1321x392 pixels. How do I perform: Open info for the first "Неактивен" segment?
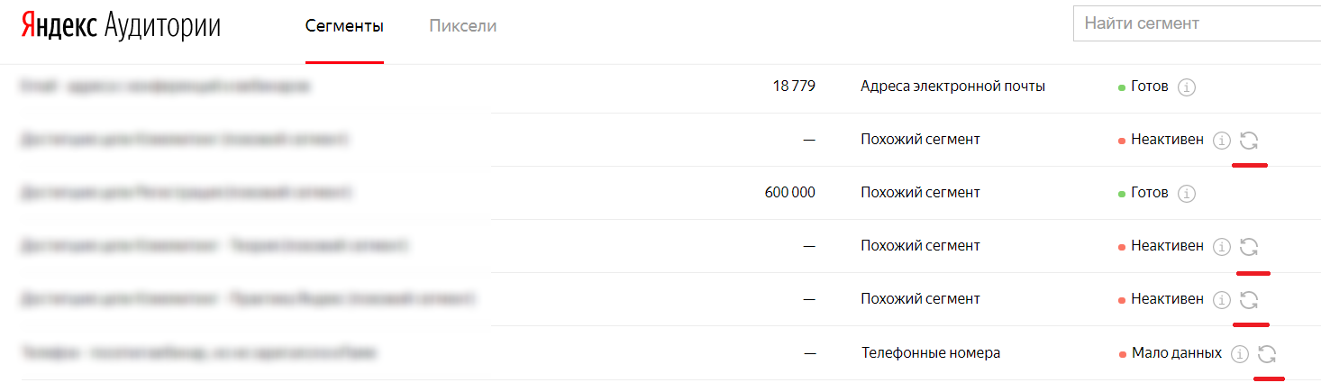click(1222, 141)
